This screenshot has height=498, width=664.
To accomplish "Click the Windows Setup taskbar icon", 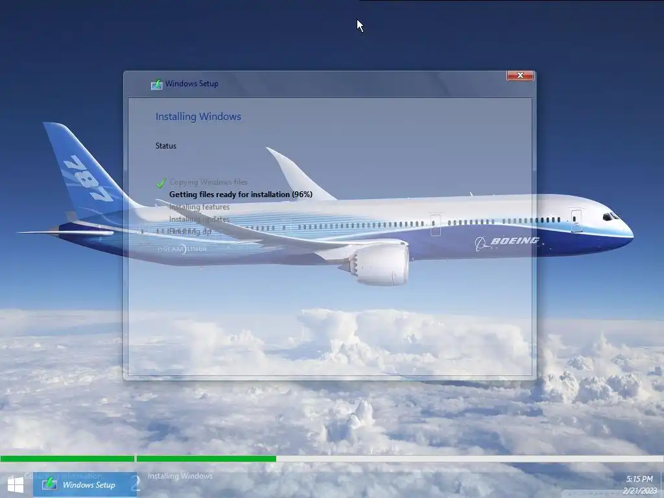I will 49,483.
